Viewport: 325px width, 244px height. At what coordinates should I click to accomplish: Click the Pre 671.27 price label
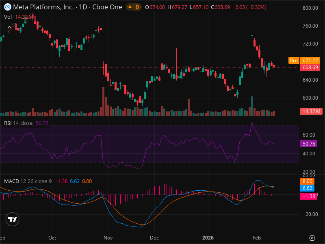tap(304, 60)
